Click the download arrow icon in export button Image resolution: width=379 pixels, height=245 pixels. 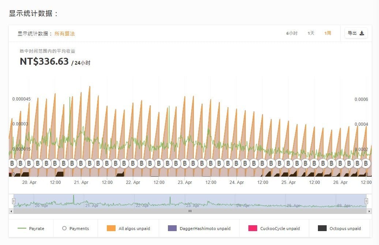pos(362,33)
